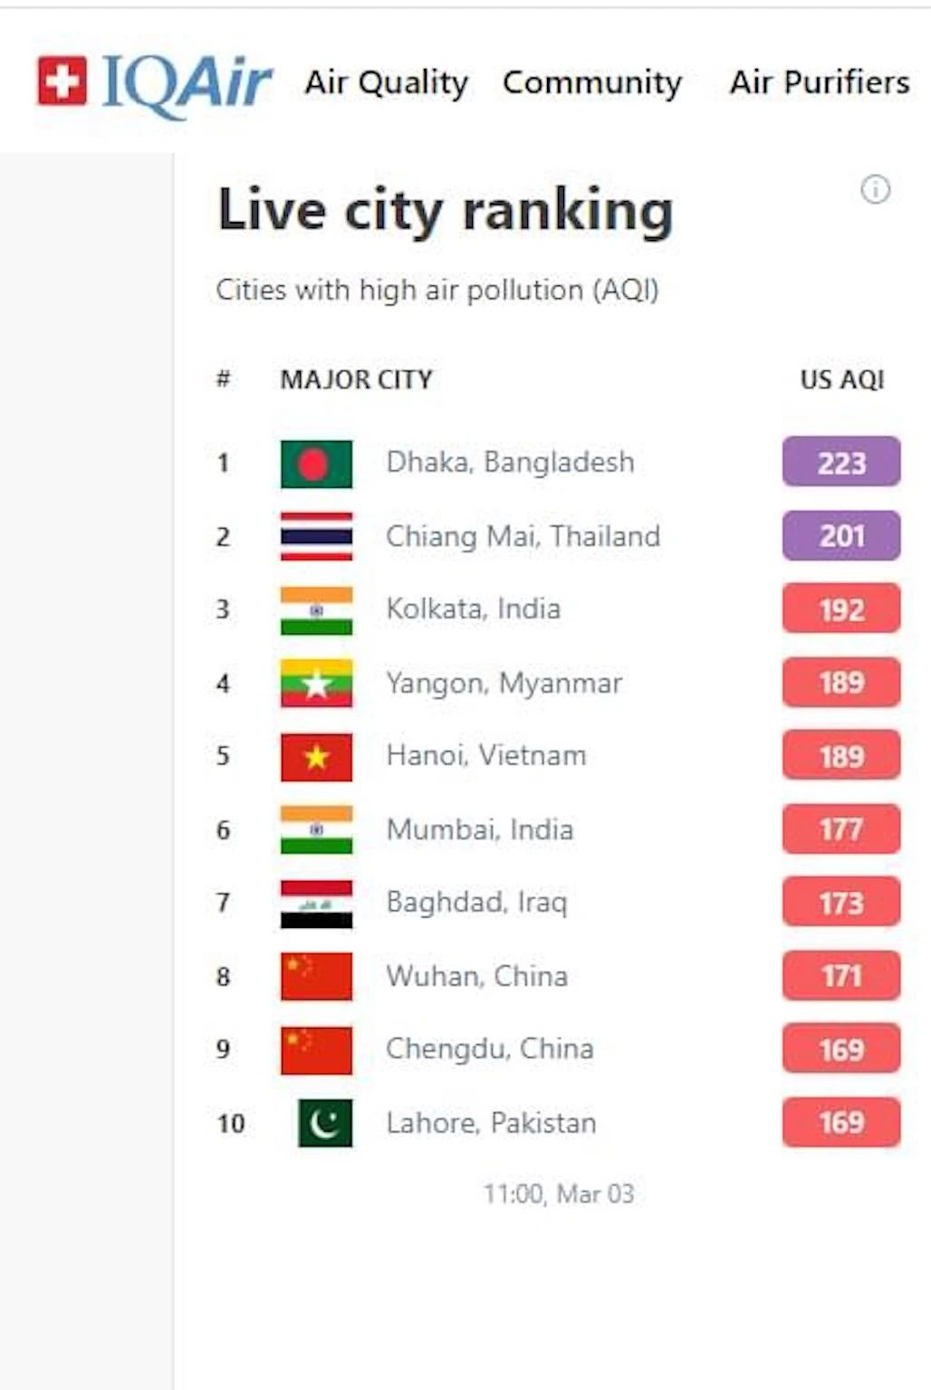
Task: Open the Dhaka, Bangladesh city link
Action: click(510, 463)
